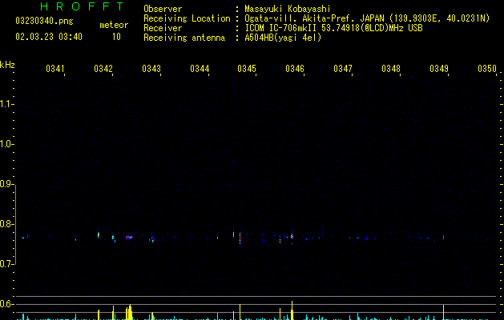The width and height of the screenshot is (504, 320).
Task: Click the meteor count value 10
Action: pyautogui.click(x=116, y=37)
